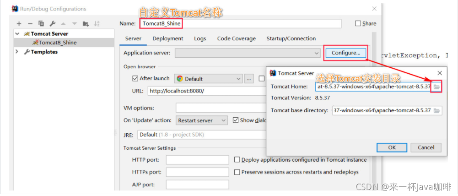Switch to the Startup/Connection tab
This screenshot has width=458, height=196.
pos(291,38)
